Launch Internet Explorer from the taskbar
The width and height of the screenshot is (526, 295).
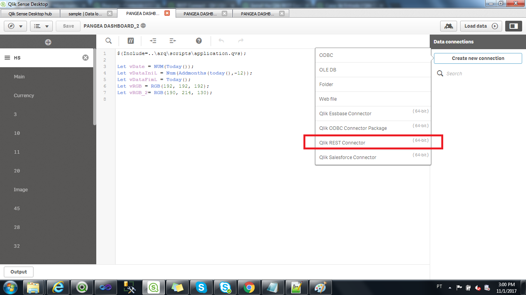click(x=58, y=287)
